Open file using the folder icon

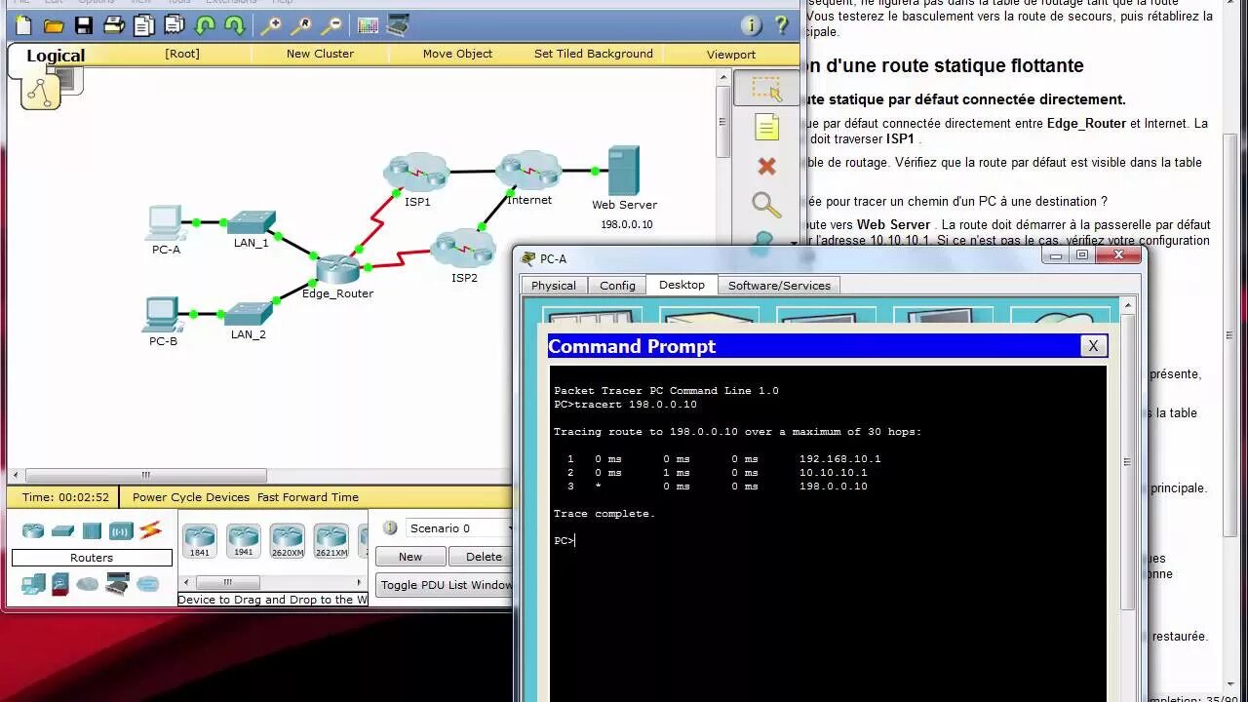(54, 26)
